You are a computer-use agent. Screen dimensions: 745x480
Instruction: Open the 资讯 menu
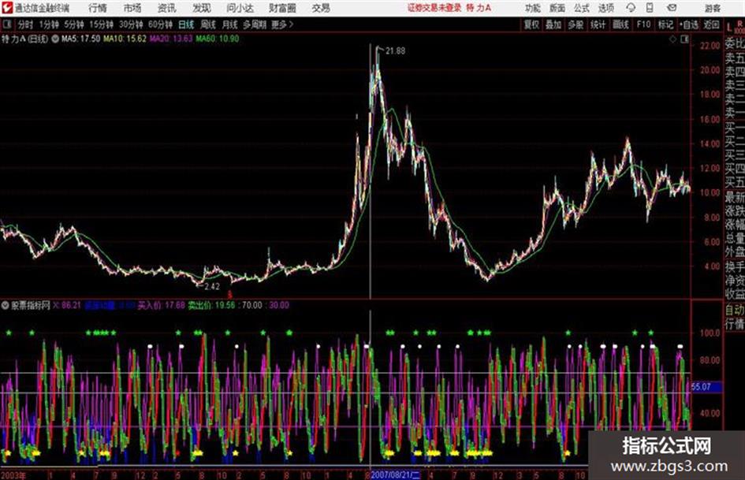tap(166, 8)
